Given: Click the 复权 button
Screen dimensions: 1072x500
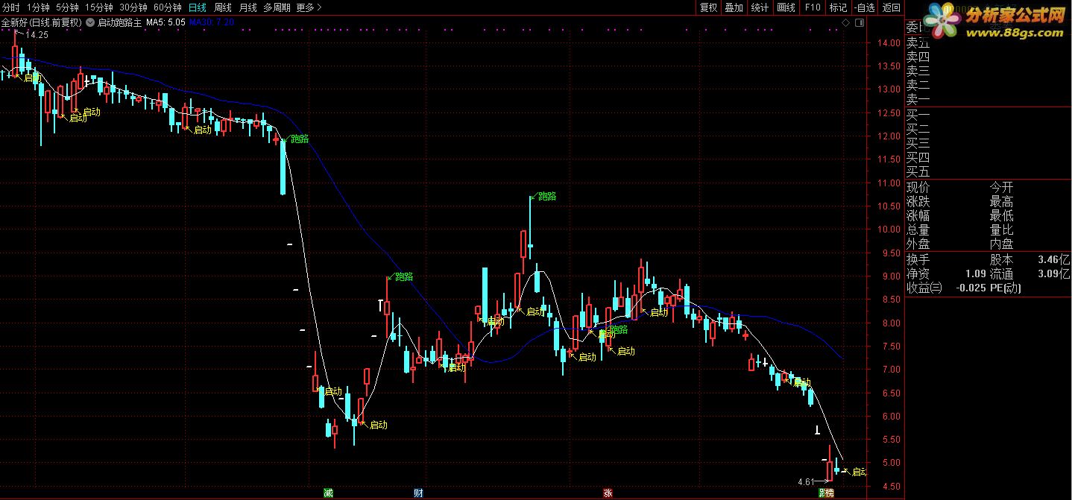Looking at the screenshot, I should 708,7.
